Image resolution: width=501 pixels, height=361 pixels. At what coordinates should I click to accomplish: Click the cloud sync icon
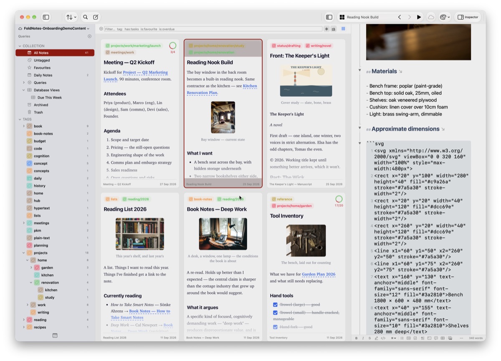tap(431, 17)
